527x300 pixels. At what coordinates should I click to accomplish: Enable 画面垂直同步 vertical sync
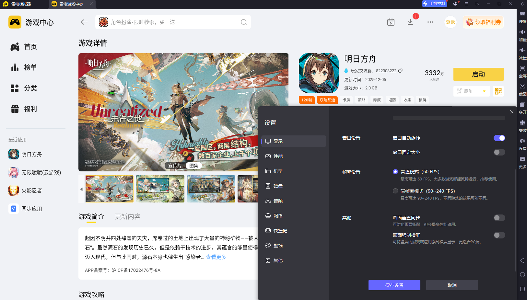pyautogui.click(x=499, y=217)
